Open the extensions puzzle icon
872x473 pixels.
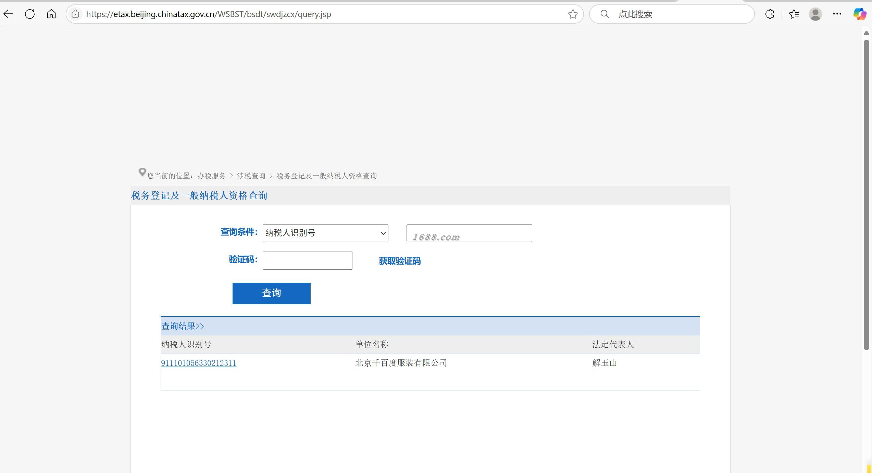770,14
